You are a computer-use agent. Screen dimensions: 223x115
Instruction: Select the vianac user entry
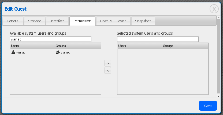click(21, 52)
